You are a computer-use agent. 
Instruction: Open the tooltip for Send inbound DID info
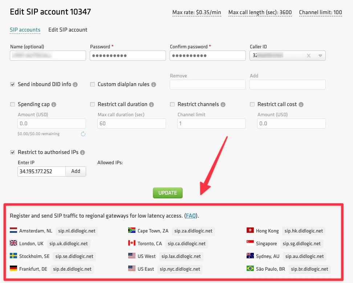tap(75, 84)
